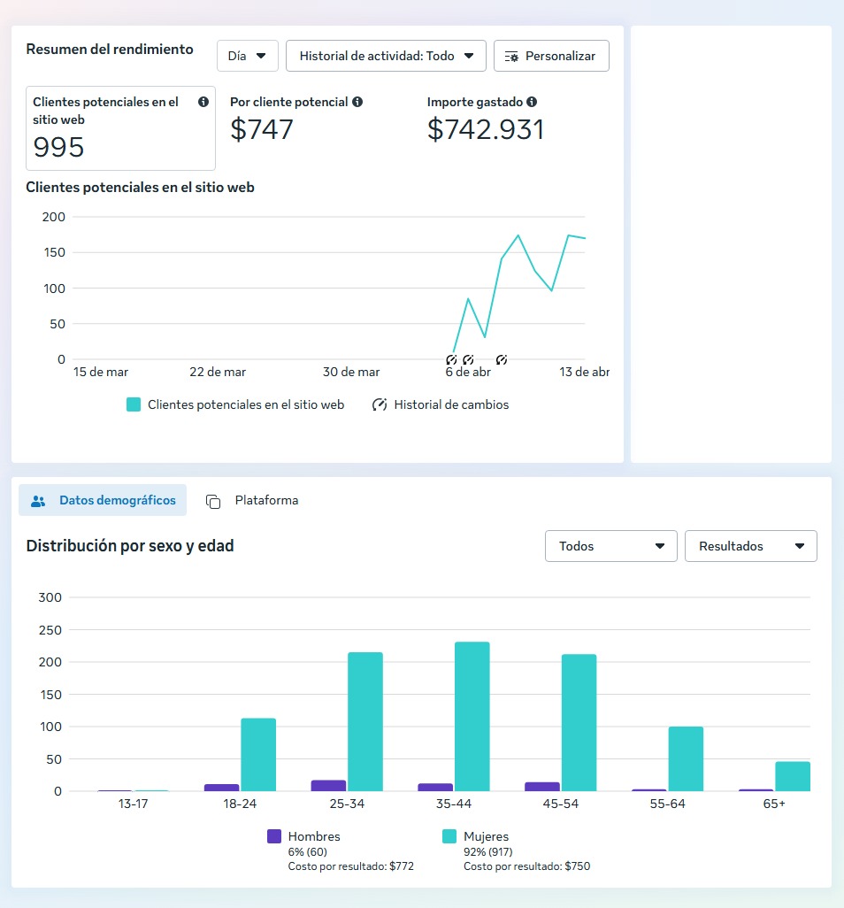
Task: Click info icon next to Importe gastado
Action: [532, 103]
